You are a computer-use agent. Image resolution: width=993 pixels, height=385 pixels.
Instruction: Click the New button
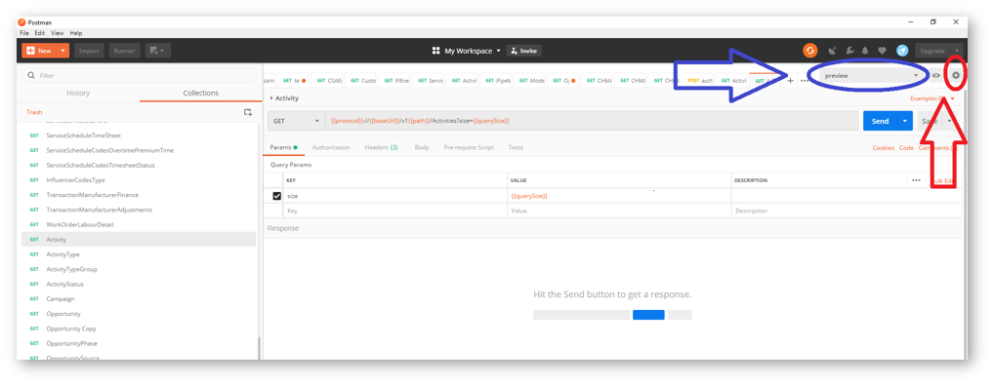39,51
